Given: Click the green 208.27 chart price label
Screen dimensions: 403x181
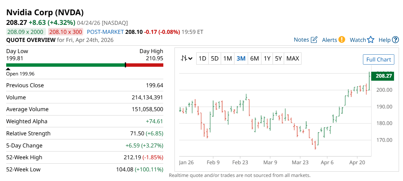Looking at the screenshot, I should tap(383, 76).
